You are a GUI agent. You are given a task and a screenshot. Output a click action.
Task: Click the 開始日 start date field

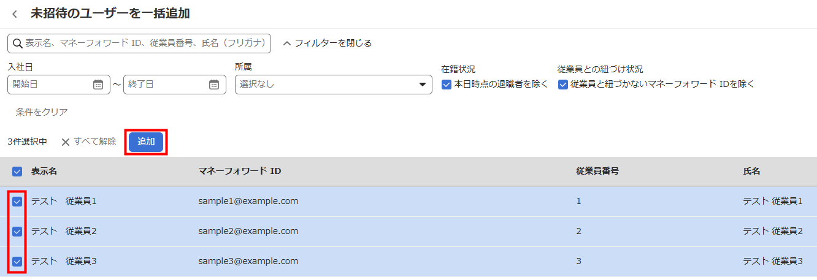click(x=49, y=85)
